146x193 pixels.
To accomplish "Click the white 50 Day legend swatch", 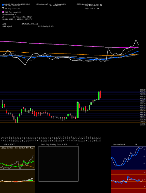I will tap(3, 8).
